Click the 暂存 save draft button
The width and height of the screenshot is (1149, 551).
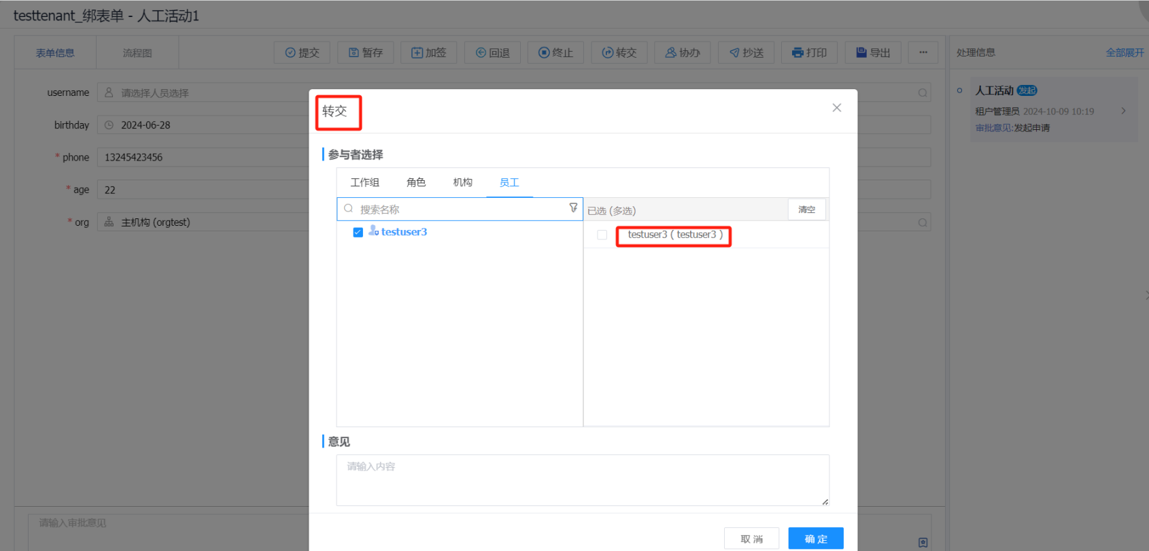[365, 52]
